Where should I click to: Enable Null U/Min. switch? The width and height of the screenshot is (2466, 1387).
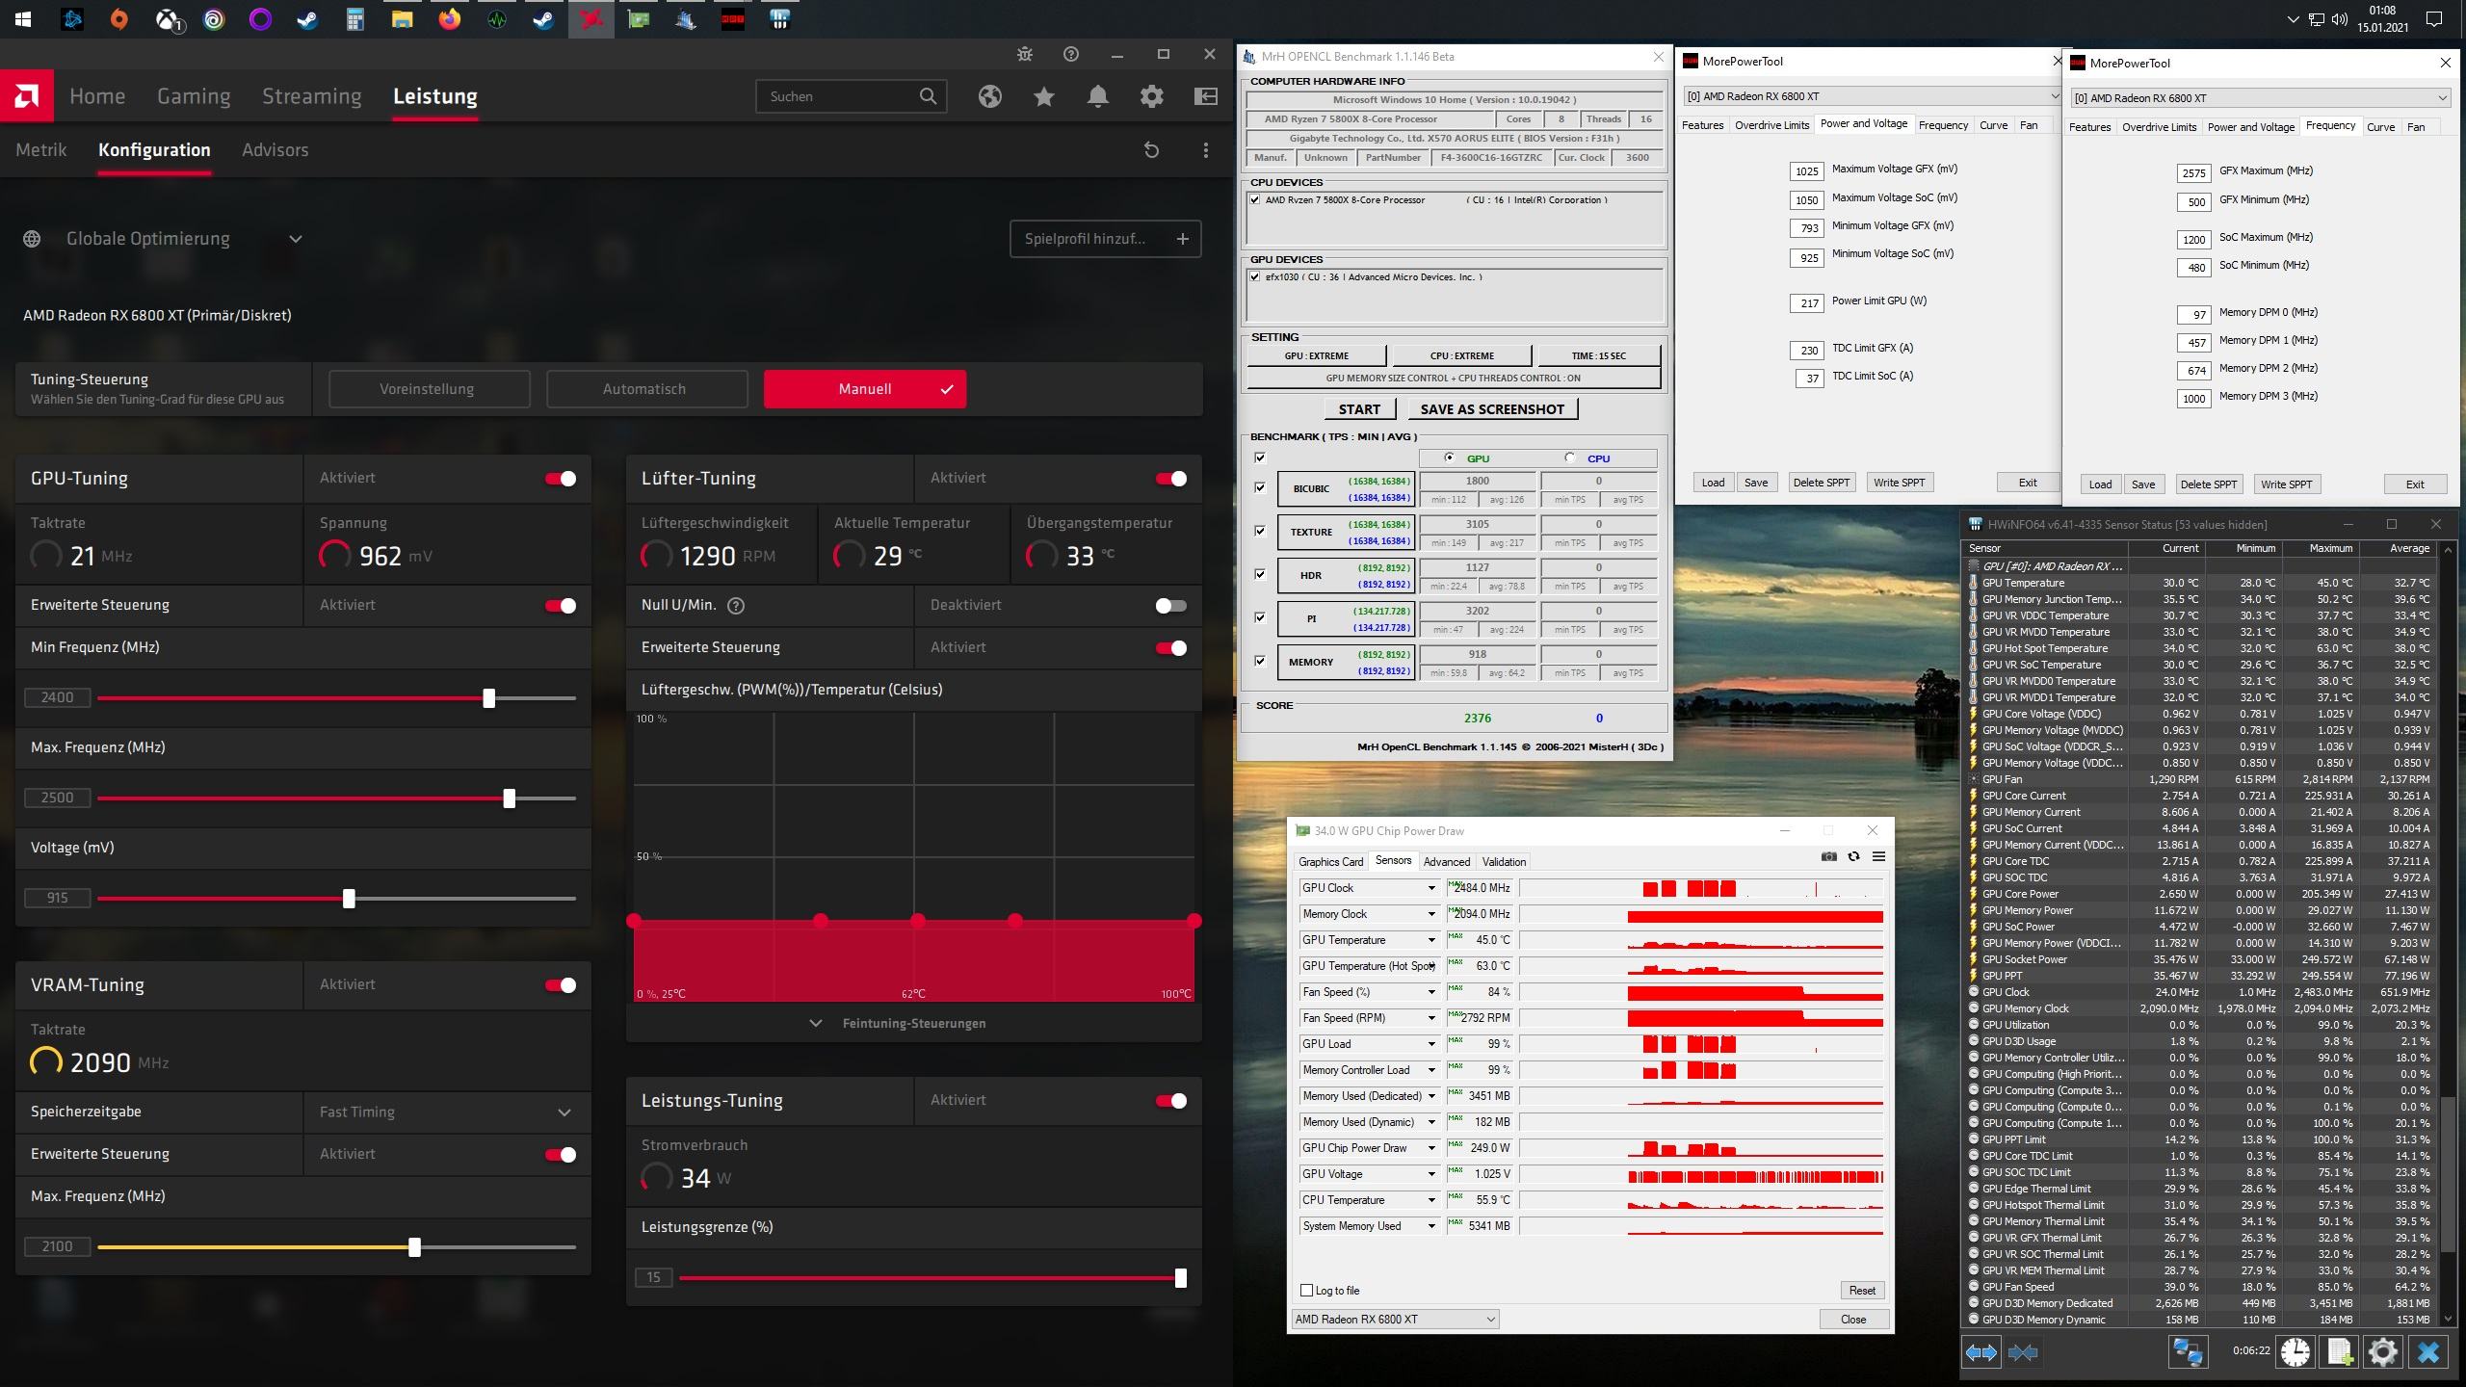click(x=1171, y=606)
